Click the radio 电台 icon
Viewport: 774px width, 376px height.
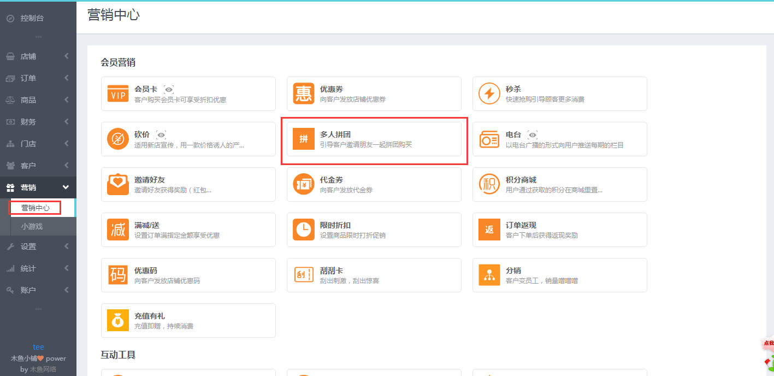click(489, 139)
